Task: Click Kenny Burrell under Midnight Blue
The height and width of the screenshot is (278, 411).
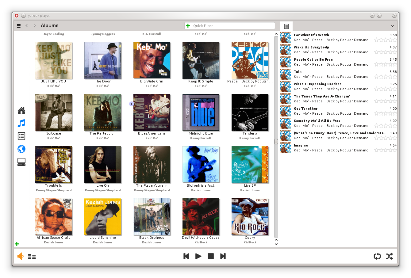Action: click(x=201, y=138)
